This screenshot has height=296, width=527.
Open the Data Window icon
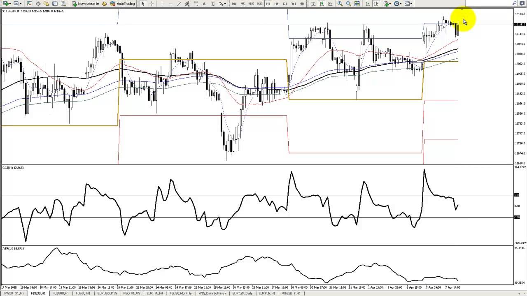tap(38, 4)
